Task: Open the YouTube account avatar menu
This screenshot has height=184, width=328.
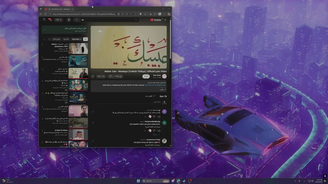Action: pos(44,20)
